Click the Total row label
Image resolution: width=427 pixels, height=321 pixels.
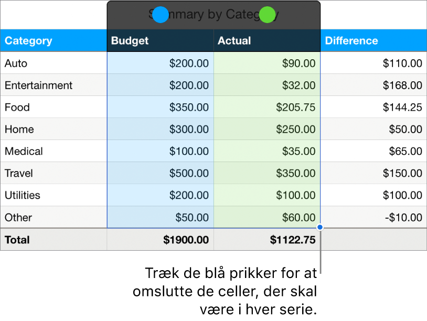[x=17, y=240]
